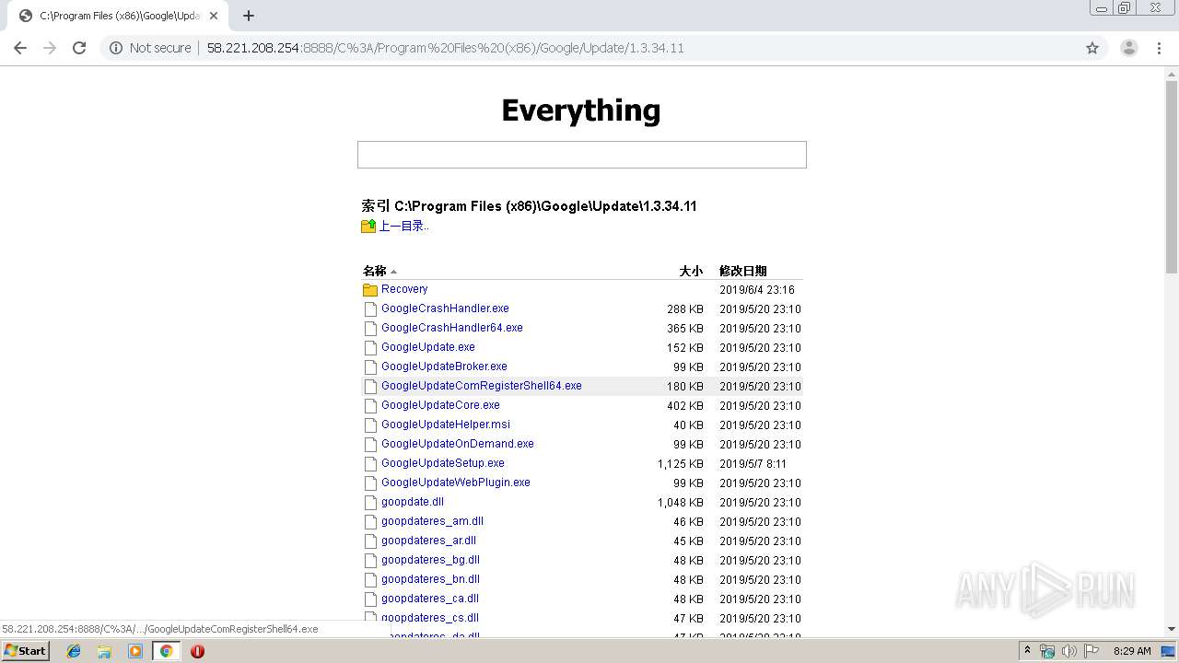Sort by the 大小 column header
This screenshot has width=1179, height=663.
(x=691, y=271)
